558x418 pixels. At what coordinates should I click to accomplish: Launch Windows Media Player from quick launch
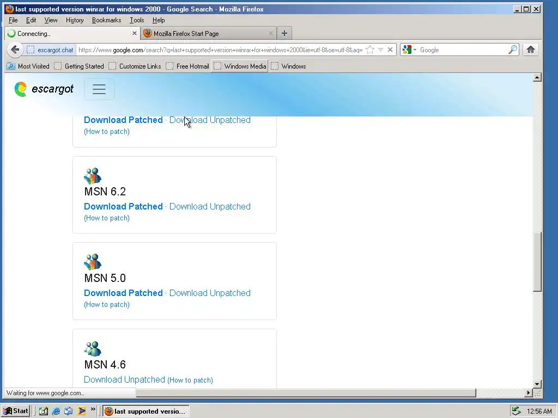click(x=81, y=411)
